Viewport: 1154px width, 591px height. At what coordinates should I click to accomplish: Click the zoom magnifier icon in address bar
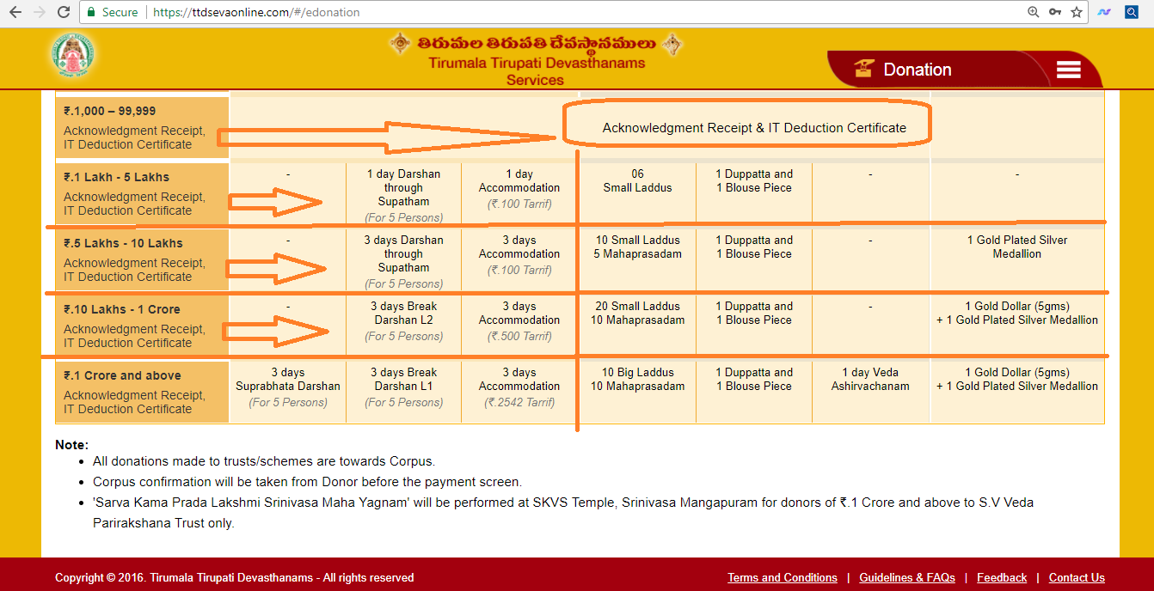pos(1033,13)
